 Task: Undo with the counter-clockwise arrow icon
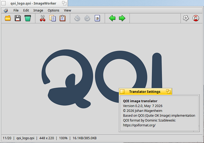(x=77, y=18)
